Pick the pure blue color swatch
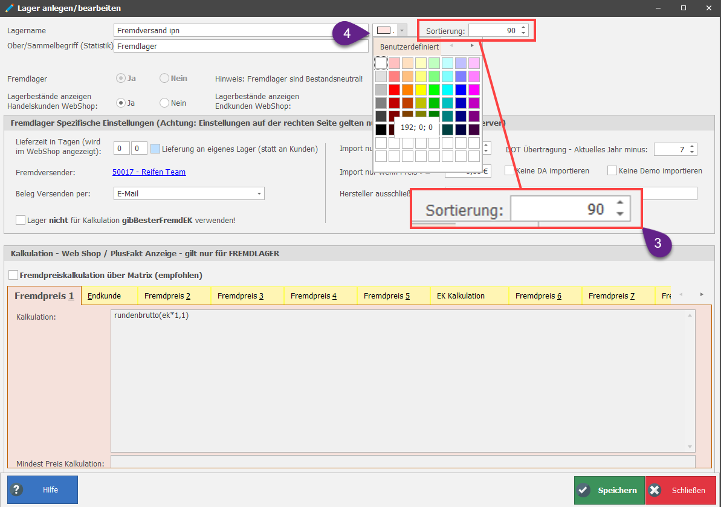The image size is (721, 507). [461, 89]
